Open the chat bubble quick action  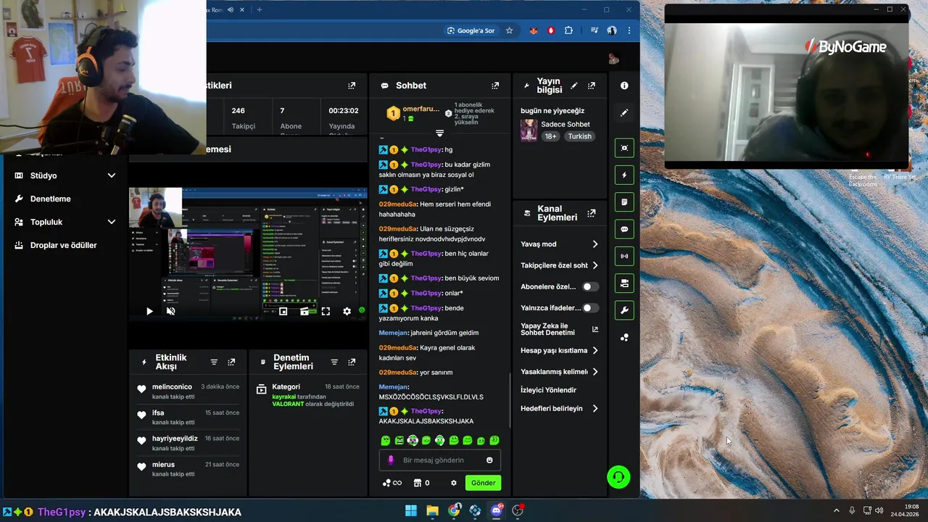tap(624, 229)
